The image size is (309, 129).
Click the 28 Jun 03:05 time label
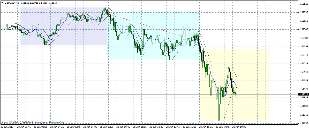point(40,127)
